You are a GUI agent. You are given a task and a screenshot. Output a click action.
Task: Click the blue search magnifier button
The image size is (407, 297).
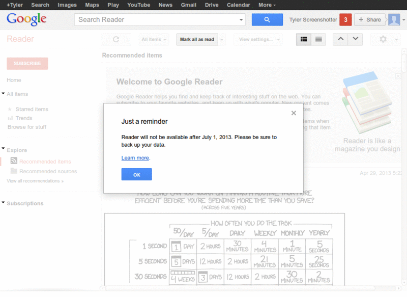pos(267,19)
